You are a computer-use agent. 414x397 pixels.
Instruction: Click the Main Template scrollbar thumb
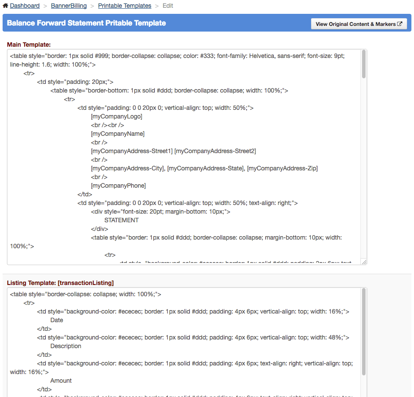(364, 64)
